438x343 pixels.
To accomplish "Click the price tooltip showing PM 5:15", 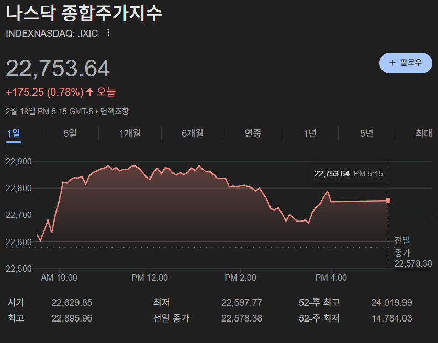I will pos(348,173).
